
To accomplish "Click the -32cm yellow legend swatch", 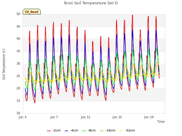I will click(121, 131).
